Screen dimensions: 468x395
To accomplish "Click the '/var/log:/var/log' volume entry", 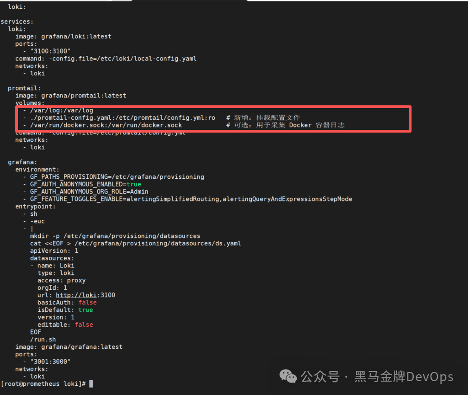I will pos(62,110).
